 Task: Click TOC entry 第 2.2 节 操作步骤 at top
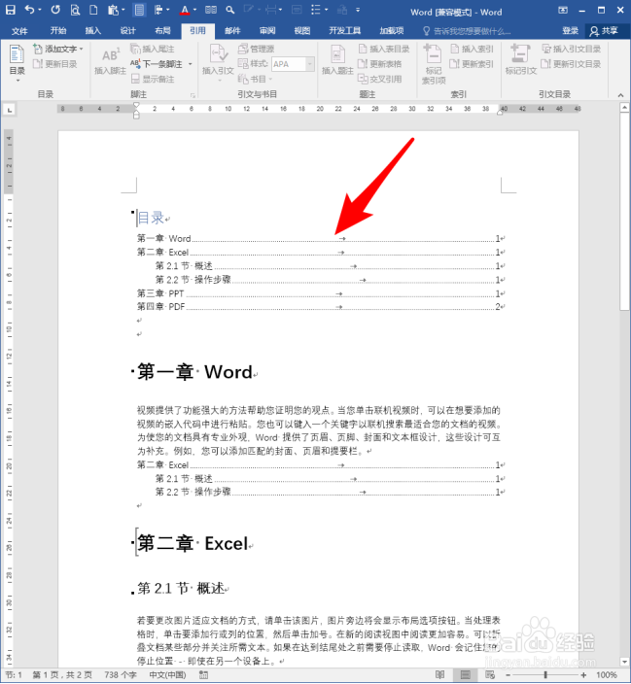331,280
